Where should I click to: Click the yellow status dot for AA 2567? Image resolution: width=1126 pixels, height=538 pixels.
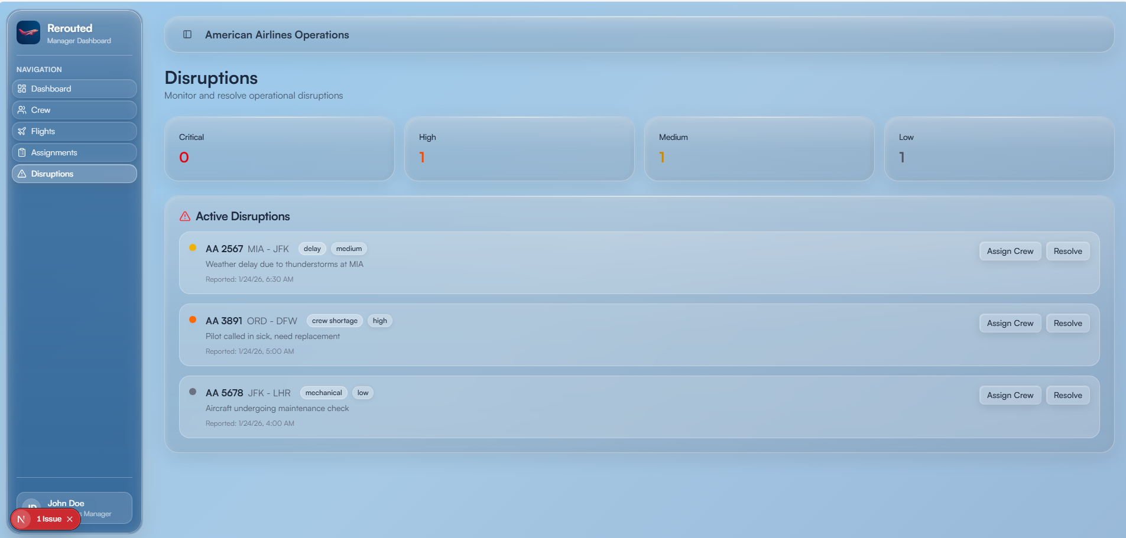tap(193, 247)
